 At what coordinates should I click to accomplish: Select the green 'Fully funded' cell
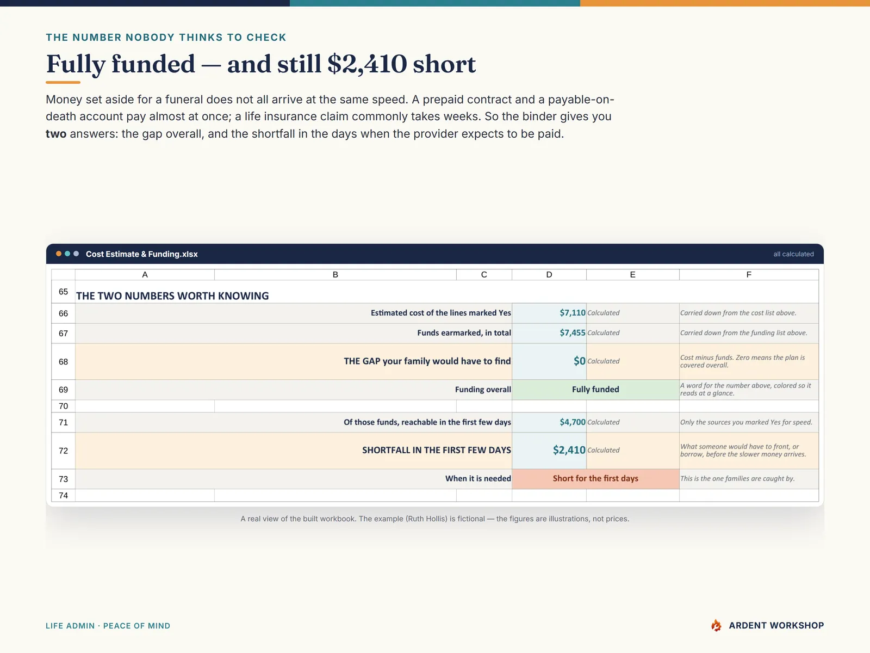click(x=595, y=390)
